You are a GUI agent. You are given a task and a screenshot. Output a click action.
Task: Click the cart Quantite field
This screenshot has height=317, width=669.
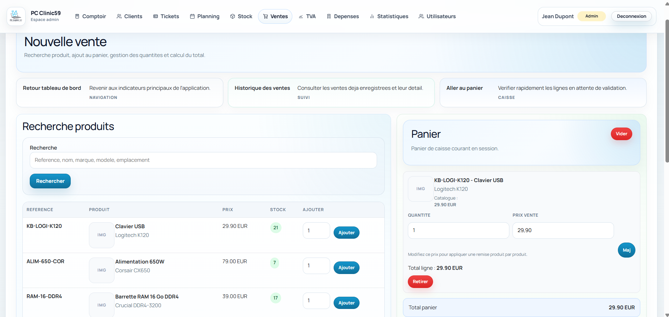tap(458, 230)
